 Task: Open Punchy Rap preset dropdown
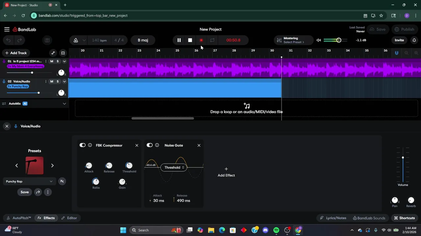pos(29,181)
